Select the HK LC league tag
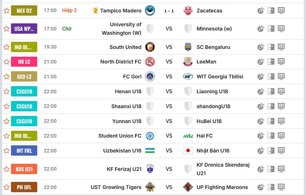 [x=24, y=62]
